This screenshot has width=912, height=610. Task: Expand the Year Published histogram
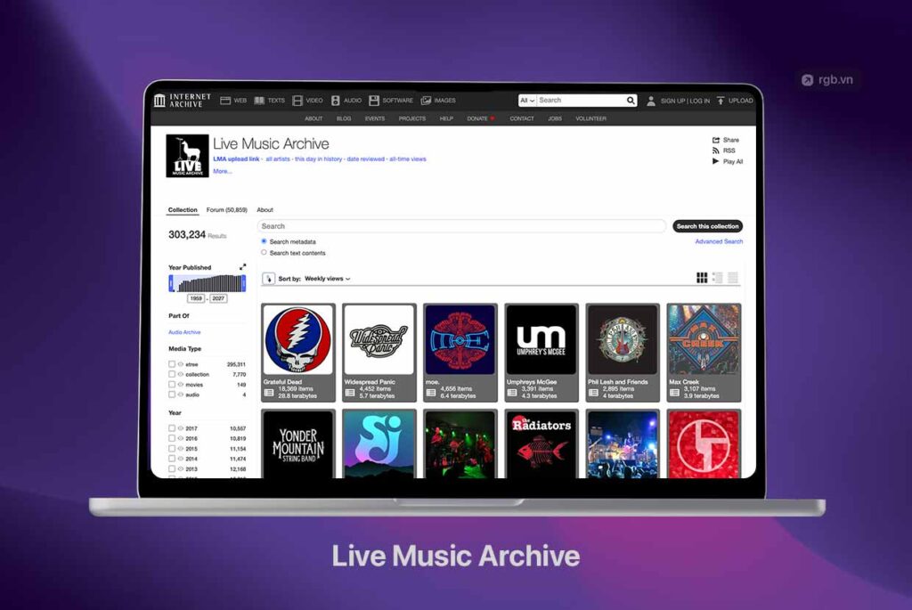pyautogui.click(x=242, y=267)
